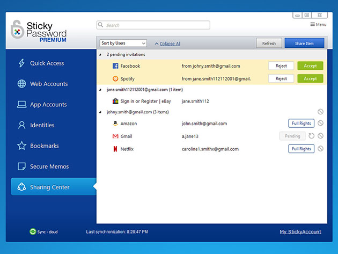The image size is (338, 254).
Task: Click the Gmail account icon
Action: [115, 136]
